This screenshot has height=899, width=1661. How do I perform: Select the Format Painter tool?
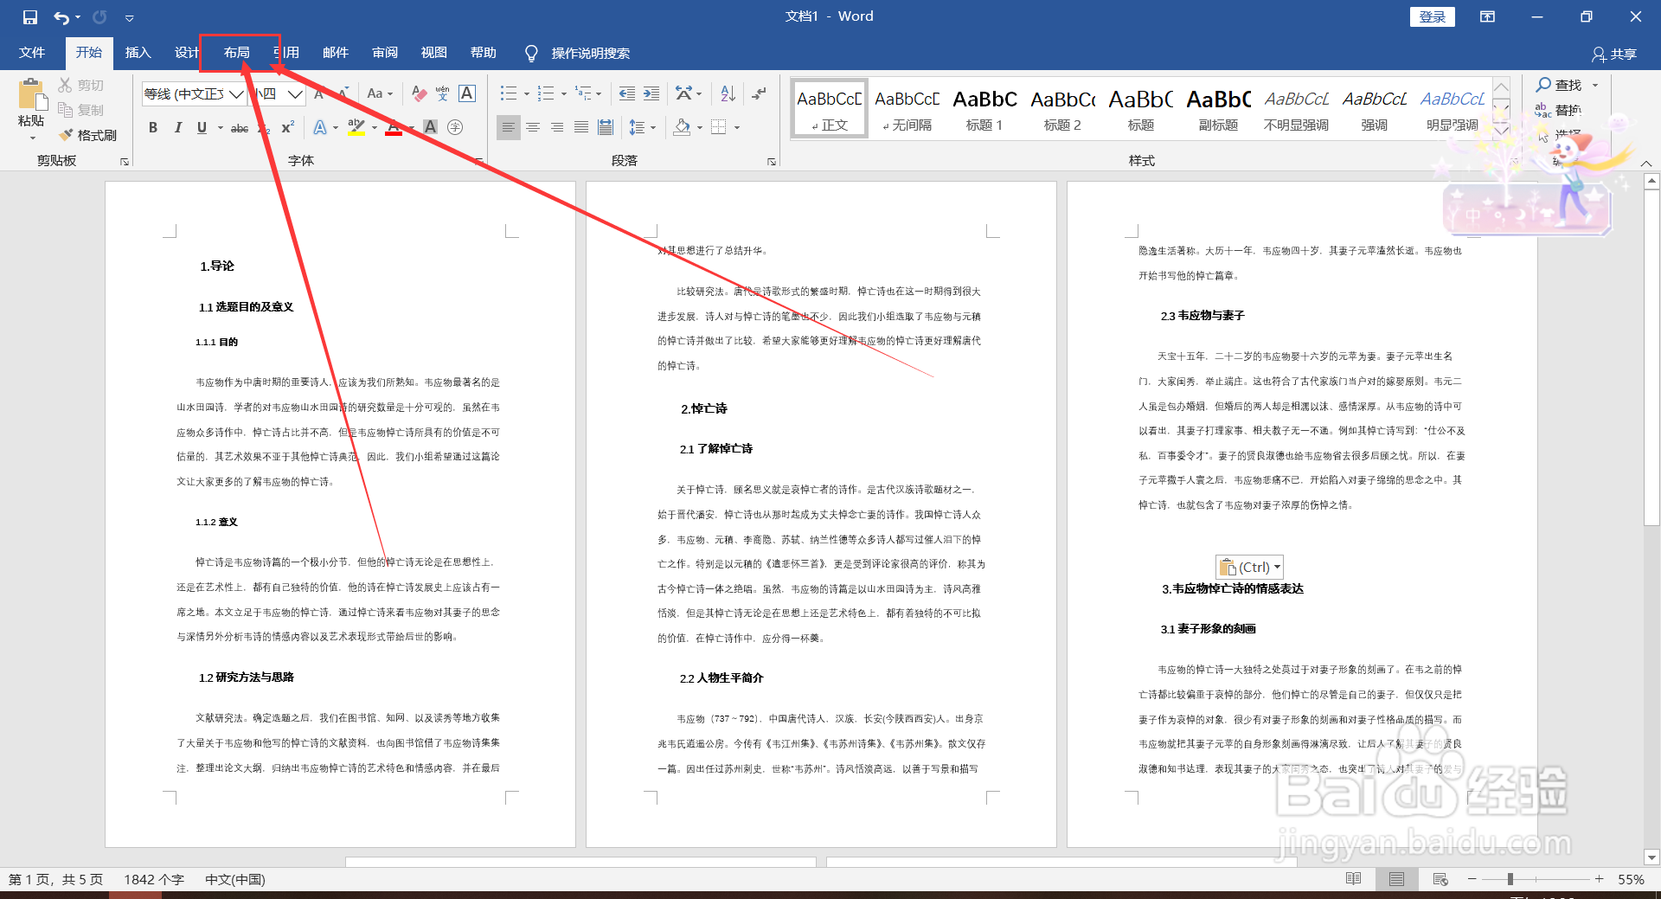[87, 135]
